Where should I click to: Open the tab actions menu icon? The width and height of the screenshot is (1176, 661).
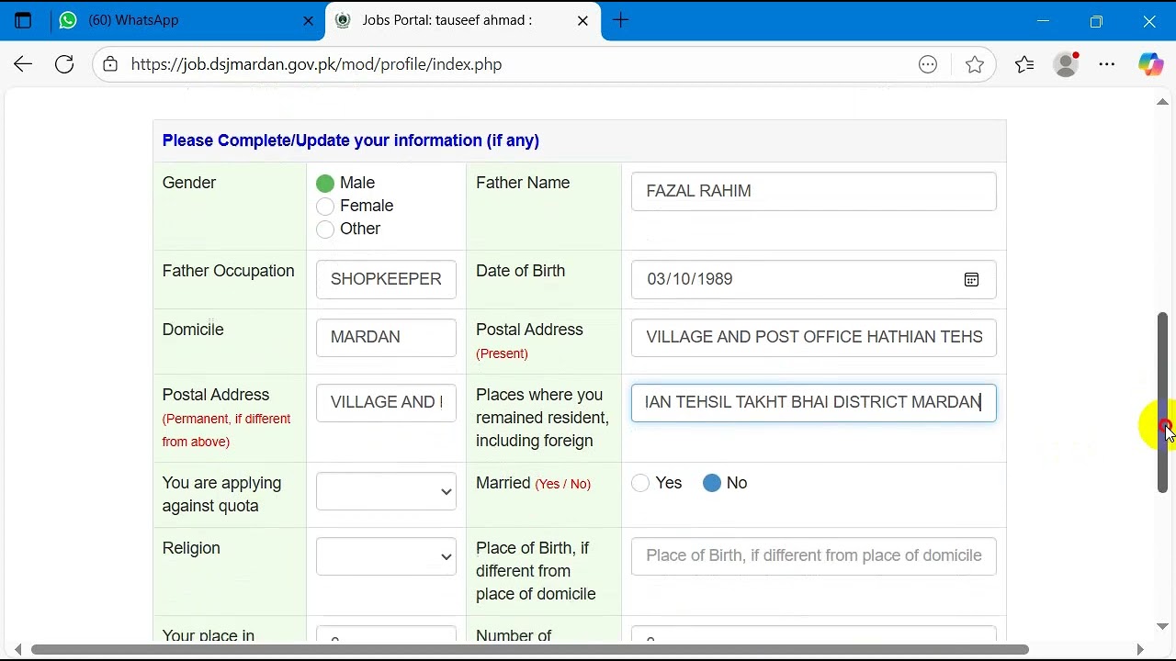[x=23, y=20]
